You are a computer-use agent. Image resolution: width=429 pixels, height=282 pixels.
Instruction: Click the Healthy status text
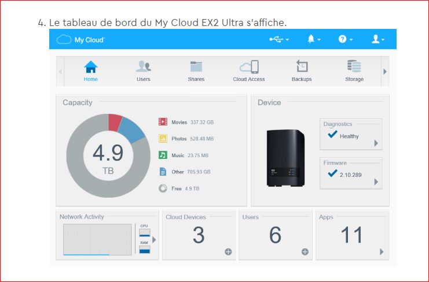point(349,136)
